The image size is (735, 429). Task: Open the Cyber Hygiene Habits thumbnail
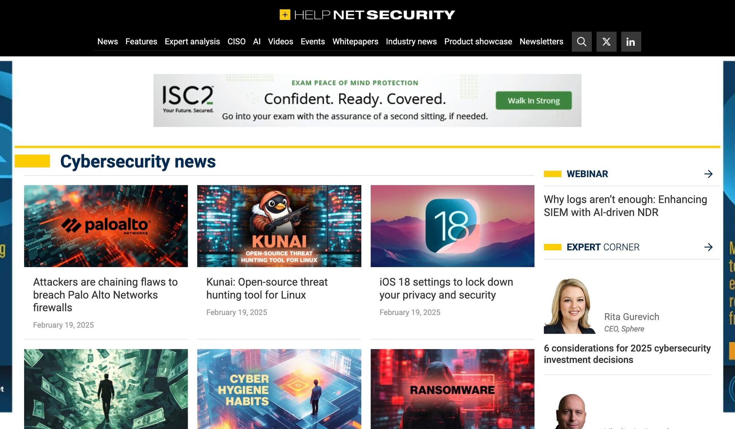(x=279, y=389)
